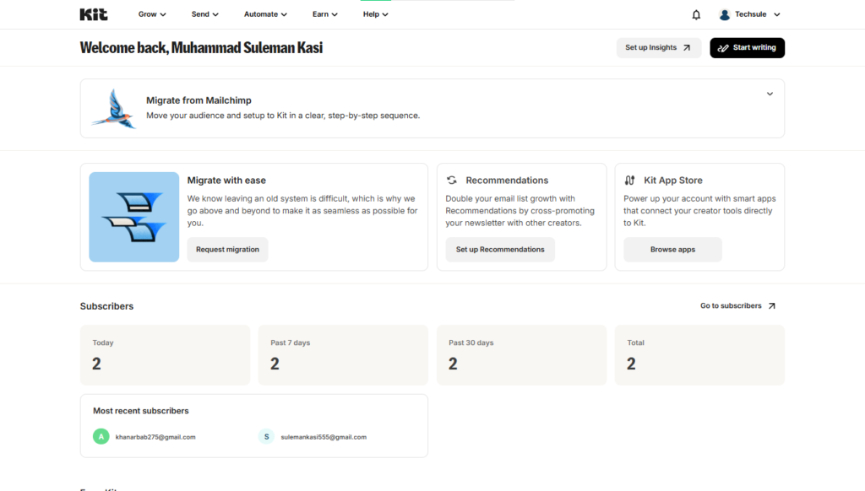Click the pen icon in Start writing
Screen dimensions: 865x491
tap(723, 48)
